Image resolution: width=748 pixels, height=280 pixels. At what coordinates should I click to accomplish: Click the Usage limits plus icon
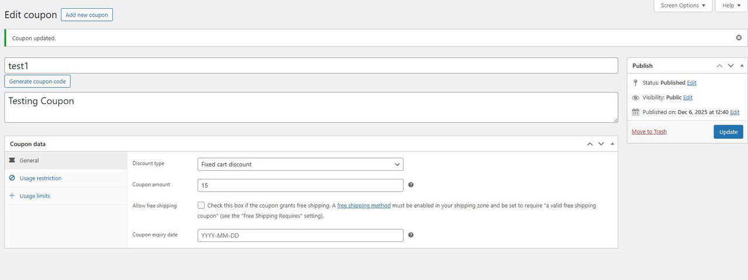pyautogui.click(x=12, y=195)
